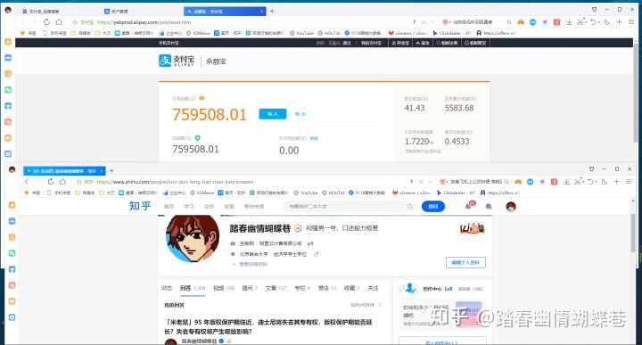Screen dimensions: 642x345
Task: Click the Zhihu logo
Action: coord(140,206)
